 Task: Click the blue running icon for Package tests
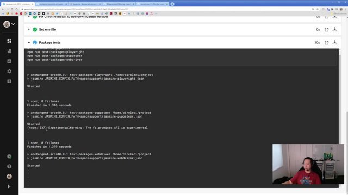tap(35, 42)
